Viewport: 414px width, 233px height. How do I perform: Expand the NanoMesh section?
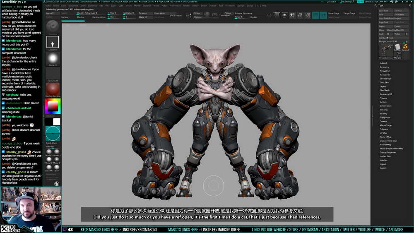pos(385,74)
